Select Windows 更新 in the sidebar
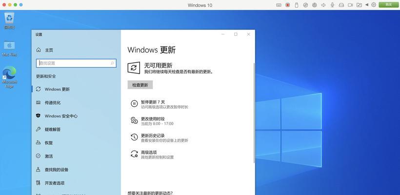This screenshot has width=400, height=195. (76, 89)
